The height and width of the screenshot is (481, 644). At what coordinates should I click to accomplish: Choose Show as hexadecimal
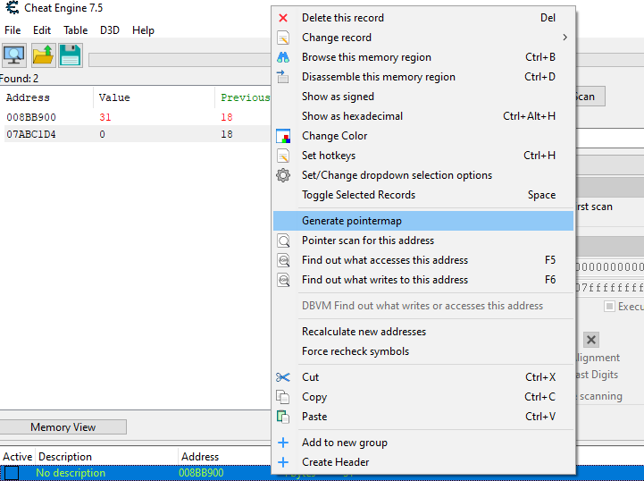tap(423, 116)
